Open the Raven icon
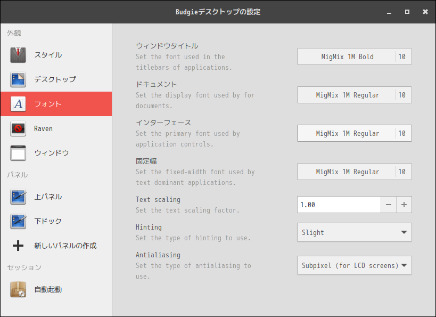 point(18,128)
